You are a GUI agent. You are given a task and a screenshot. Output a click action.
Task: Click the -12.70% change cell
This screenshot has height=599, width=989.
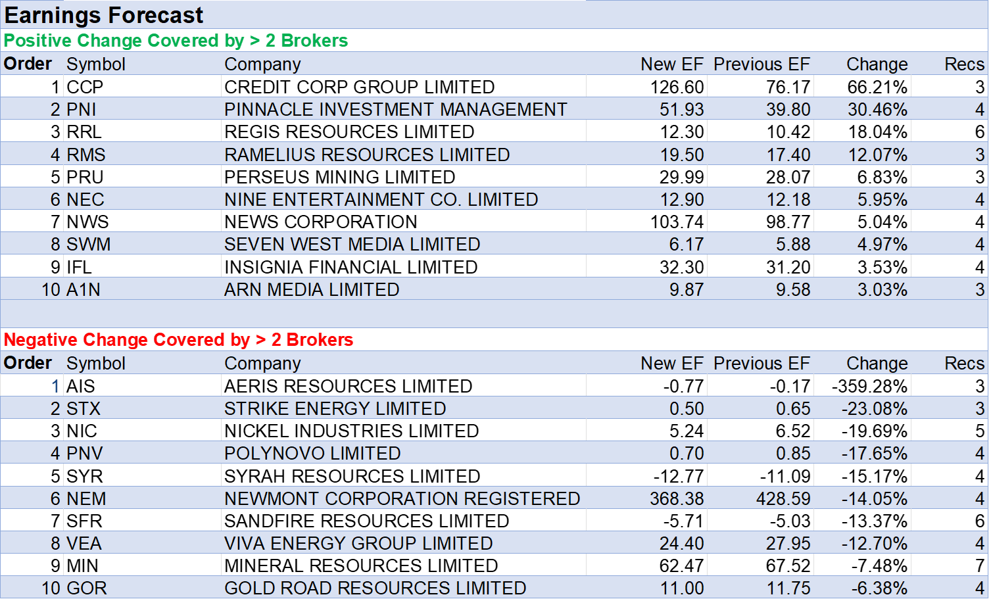(x=874, y=543)
